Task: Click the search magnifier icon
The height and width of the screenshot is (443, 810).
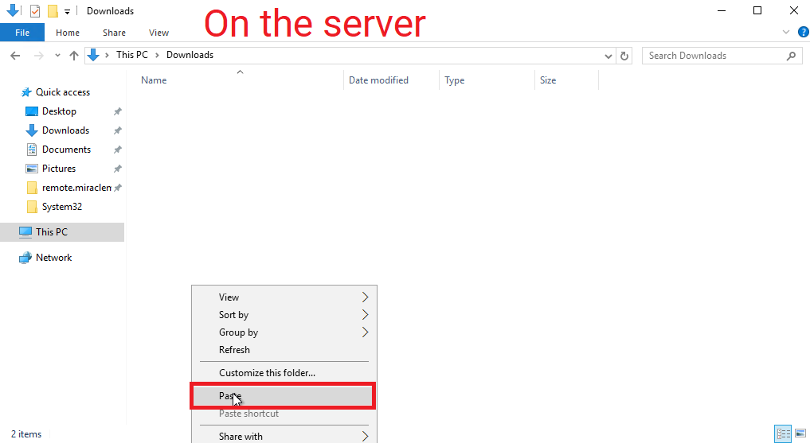Action: point(791,56)
